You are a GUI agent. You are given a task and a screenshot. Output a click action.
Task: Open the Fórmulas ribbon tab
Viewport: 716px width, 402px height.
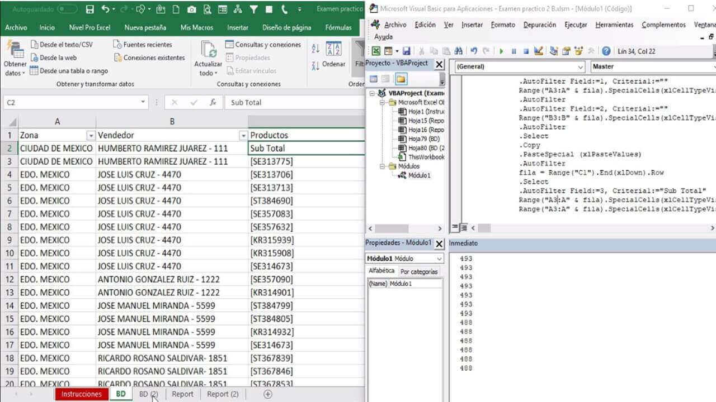338,27
